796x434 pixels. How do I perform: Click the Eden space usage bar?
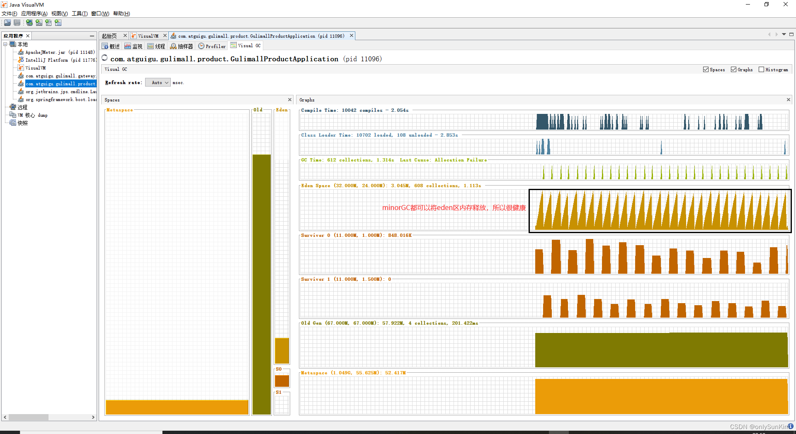(x=282, y=351)
